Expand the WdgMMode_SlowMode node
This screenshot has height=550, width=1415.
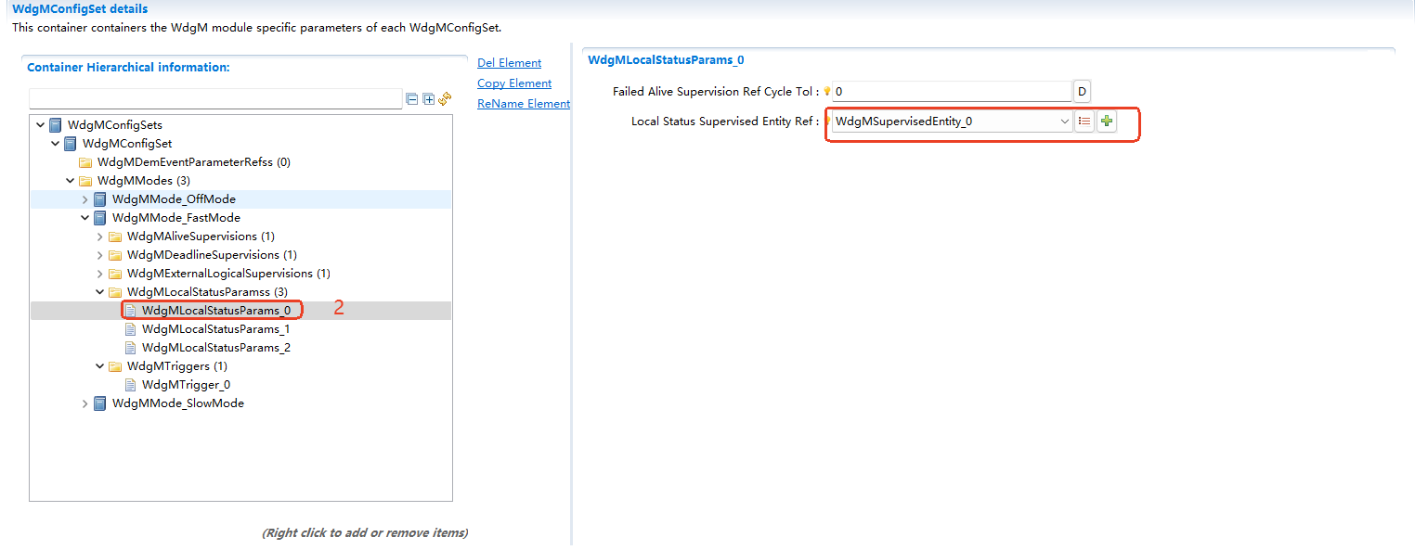[84, 403]
